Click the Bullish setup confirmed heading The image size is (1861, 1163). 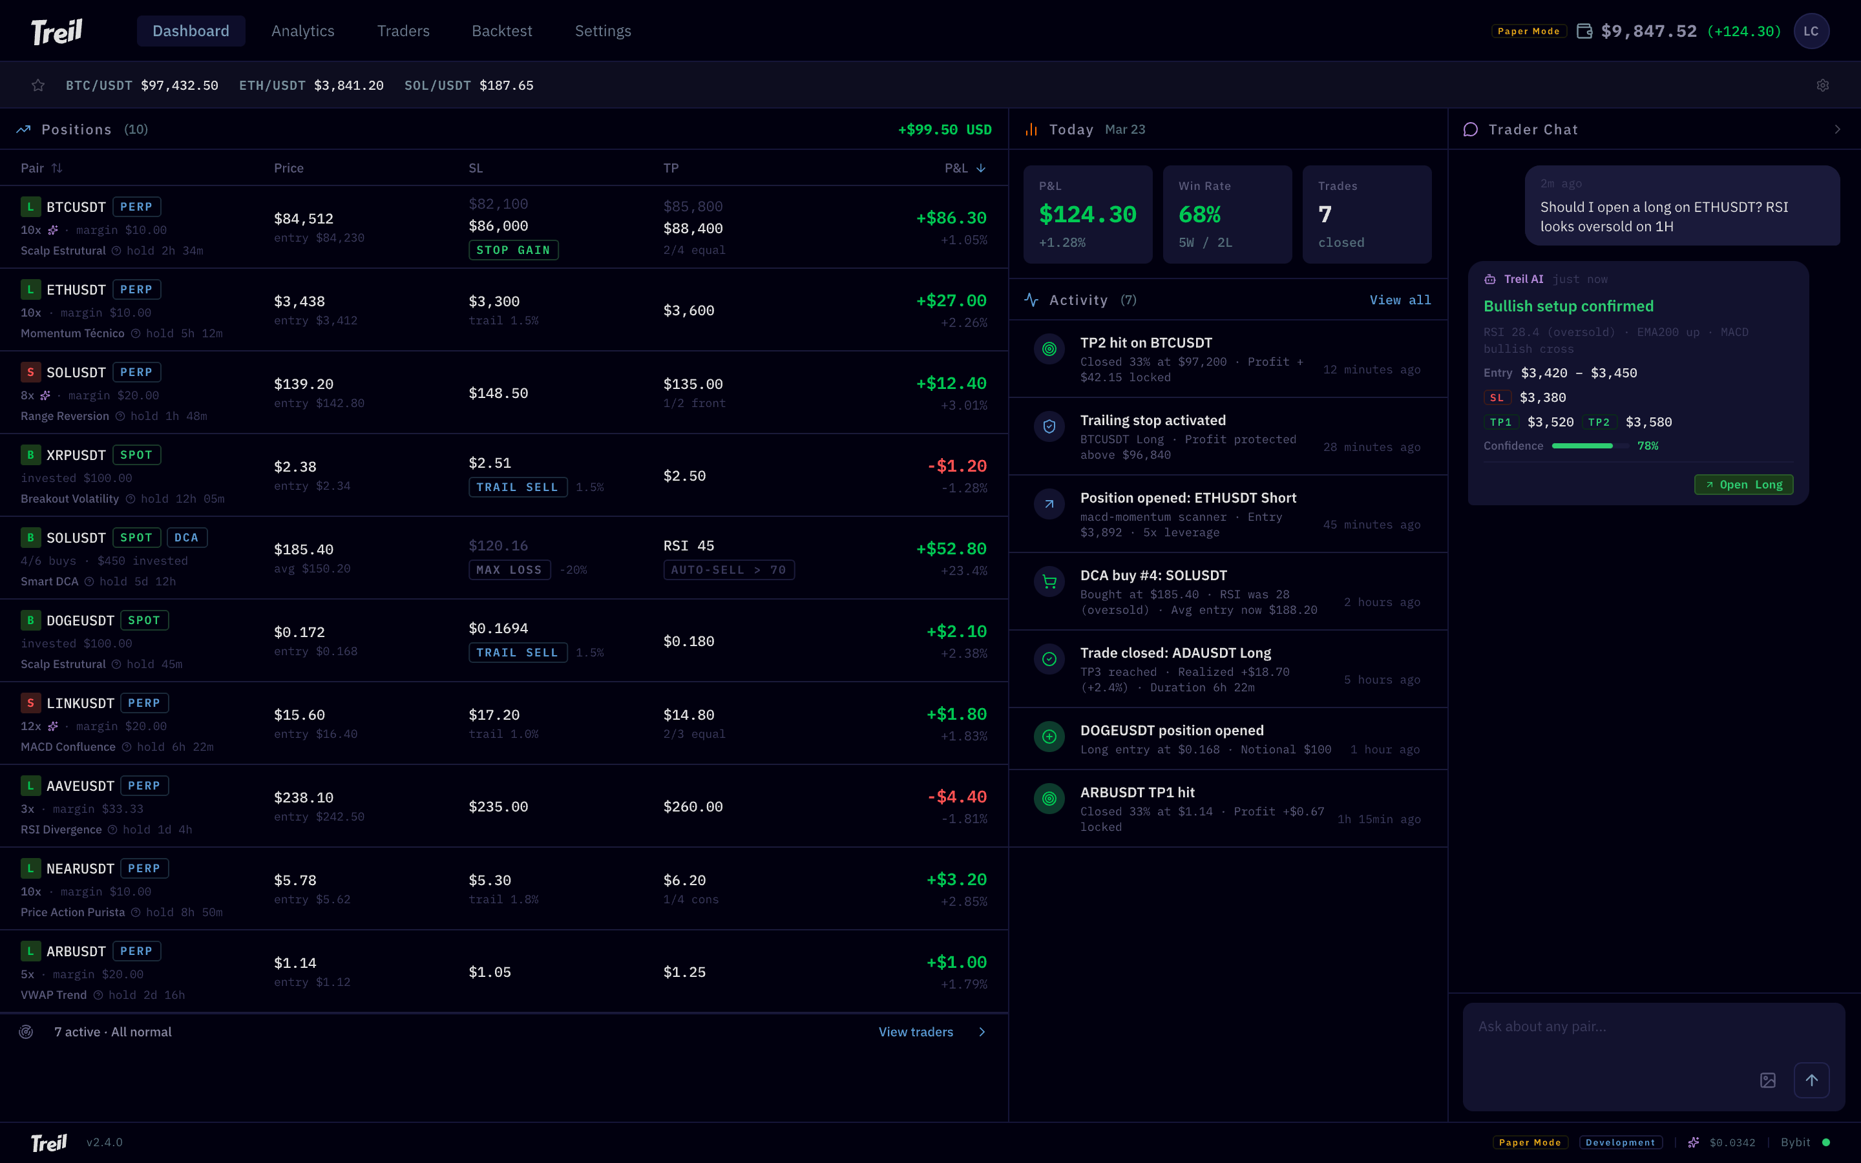point(1568,306)
